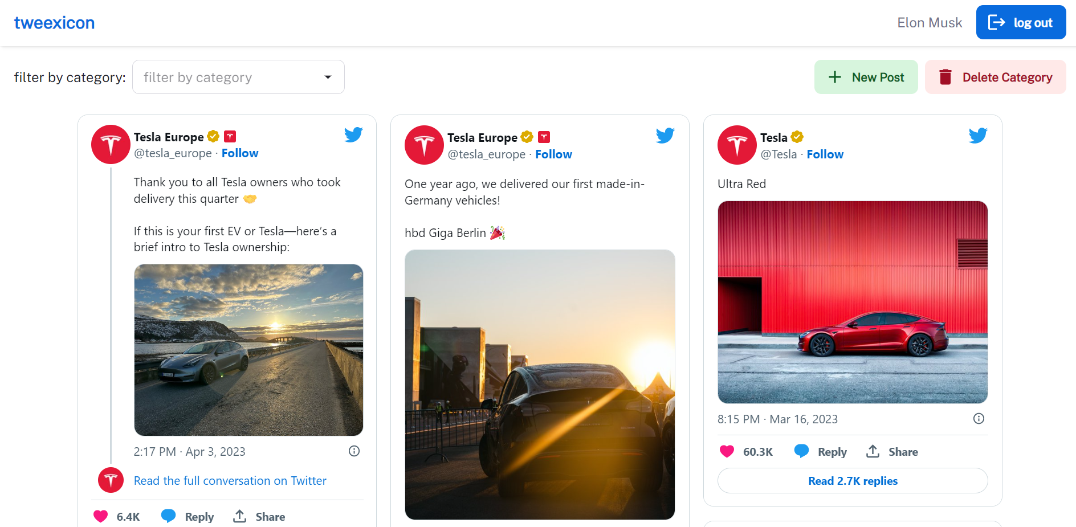
Task: Click the New Post button
Action: coord(866,77)
